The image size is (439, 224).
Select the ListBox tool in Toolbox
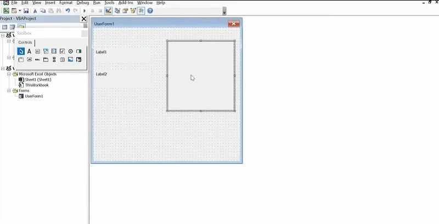(x=54, y=51)
